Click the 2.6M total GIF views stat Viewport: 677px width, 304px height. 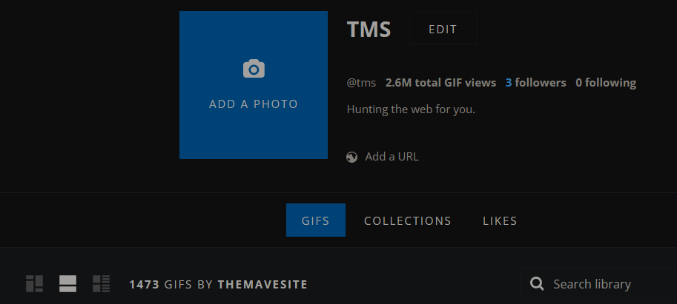[440, 83]
